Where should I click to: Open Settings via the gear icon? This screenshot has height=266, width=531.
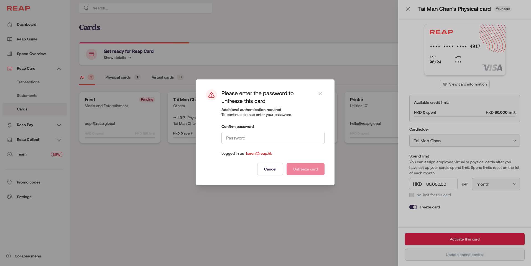(10, 197)
